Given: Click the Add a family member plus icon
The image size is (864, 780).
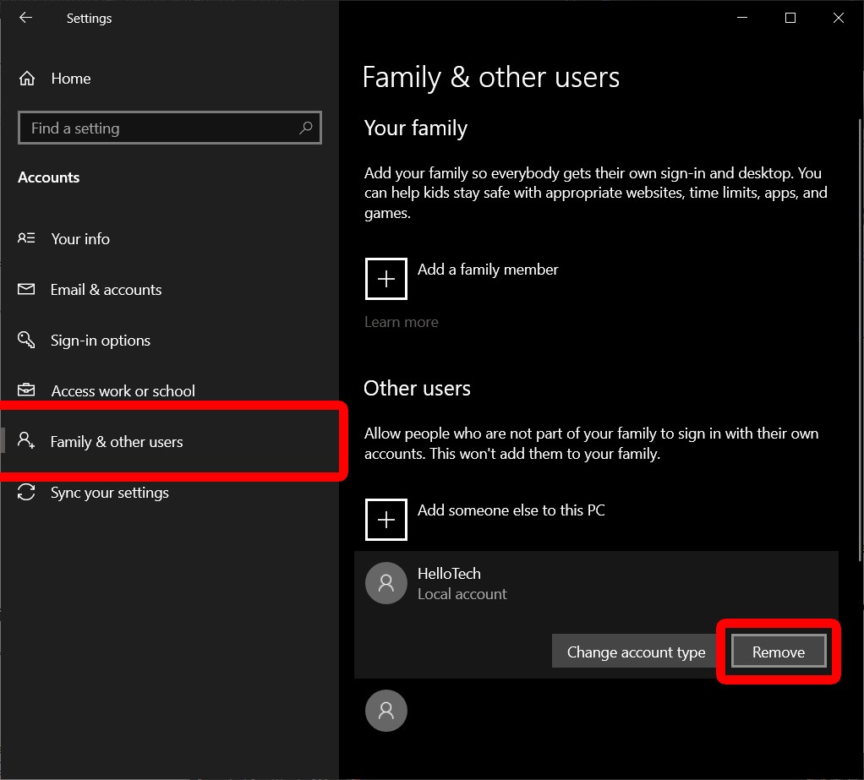Looking at the screenshot, I should pyautogui.click(x=386, y=279).
